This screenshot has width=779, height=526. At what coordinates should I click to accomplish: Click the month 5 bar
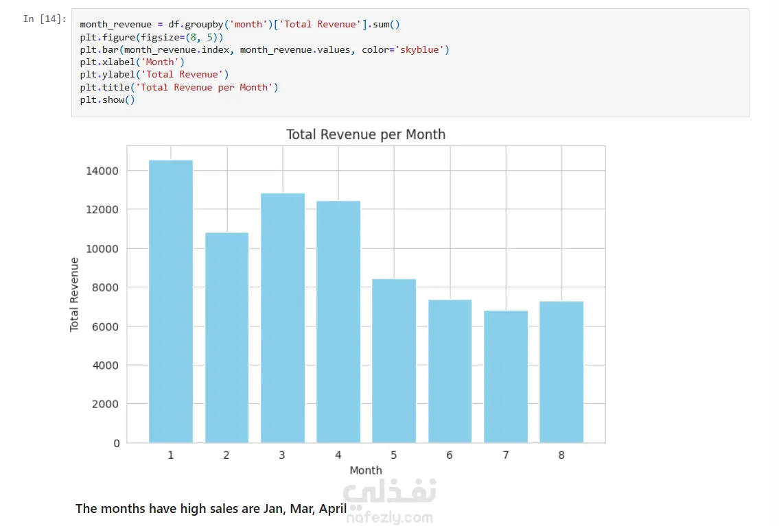[394, 361]
